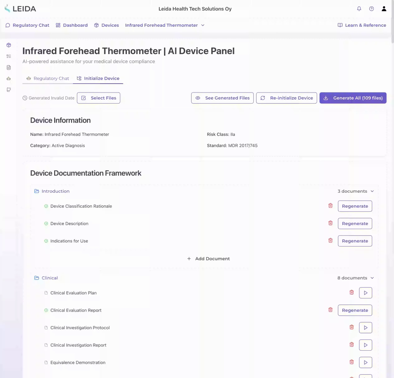Screen dimensions: 394x378
Task: Click the checklist icon in left sidebar
Action: click(x=9, y=56)
